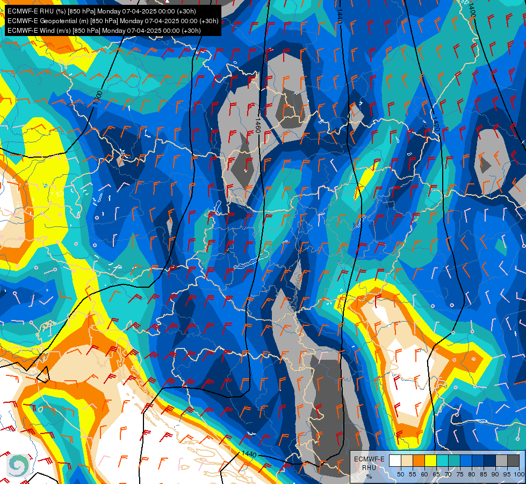The height and width of the screenshot is (484, 526).
Task: Click the 1440 contour label near bottom
Action: tap(249, 454)
